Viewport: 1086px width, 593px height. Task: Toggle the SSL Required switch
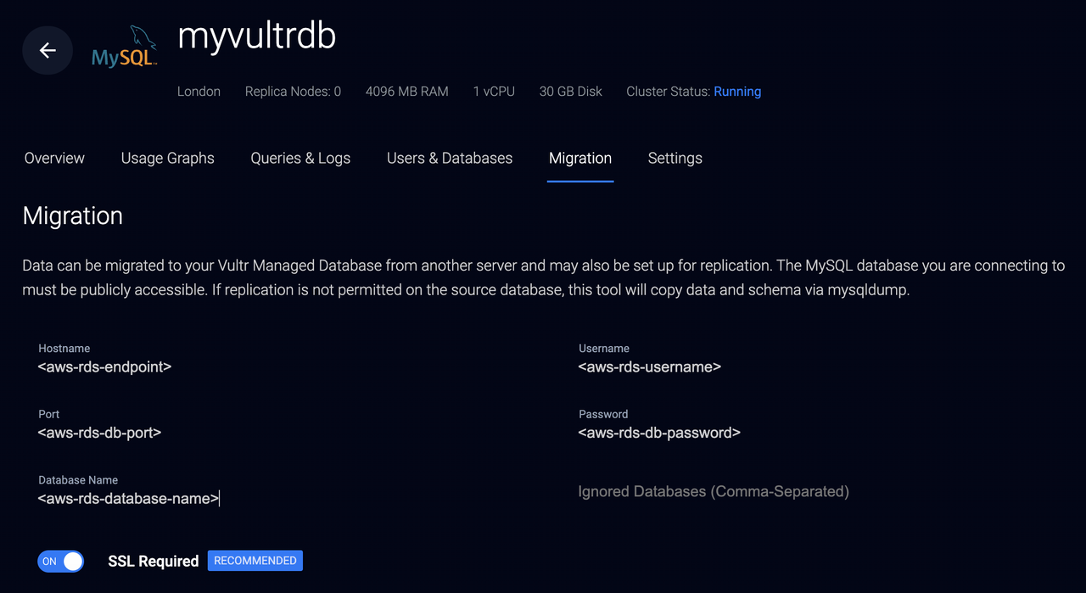pos(60,561)
